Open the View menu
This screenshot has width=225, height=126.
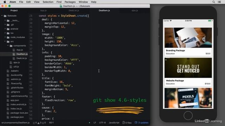pyautogui.click(x=37, y=2)
